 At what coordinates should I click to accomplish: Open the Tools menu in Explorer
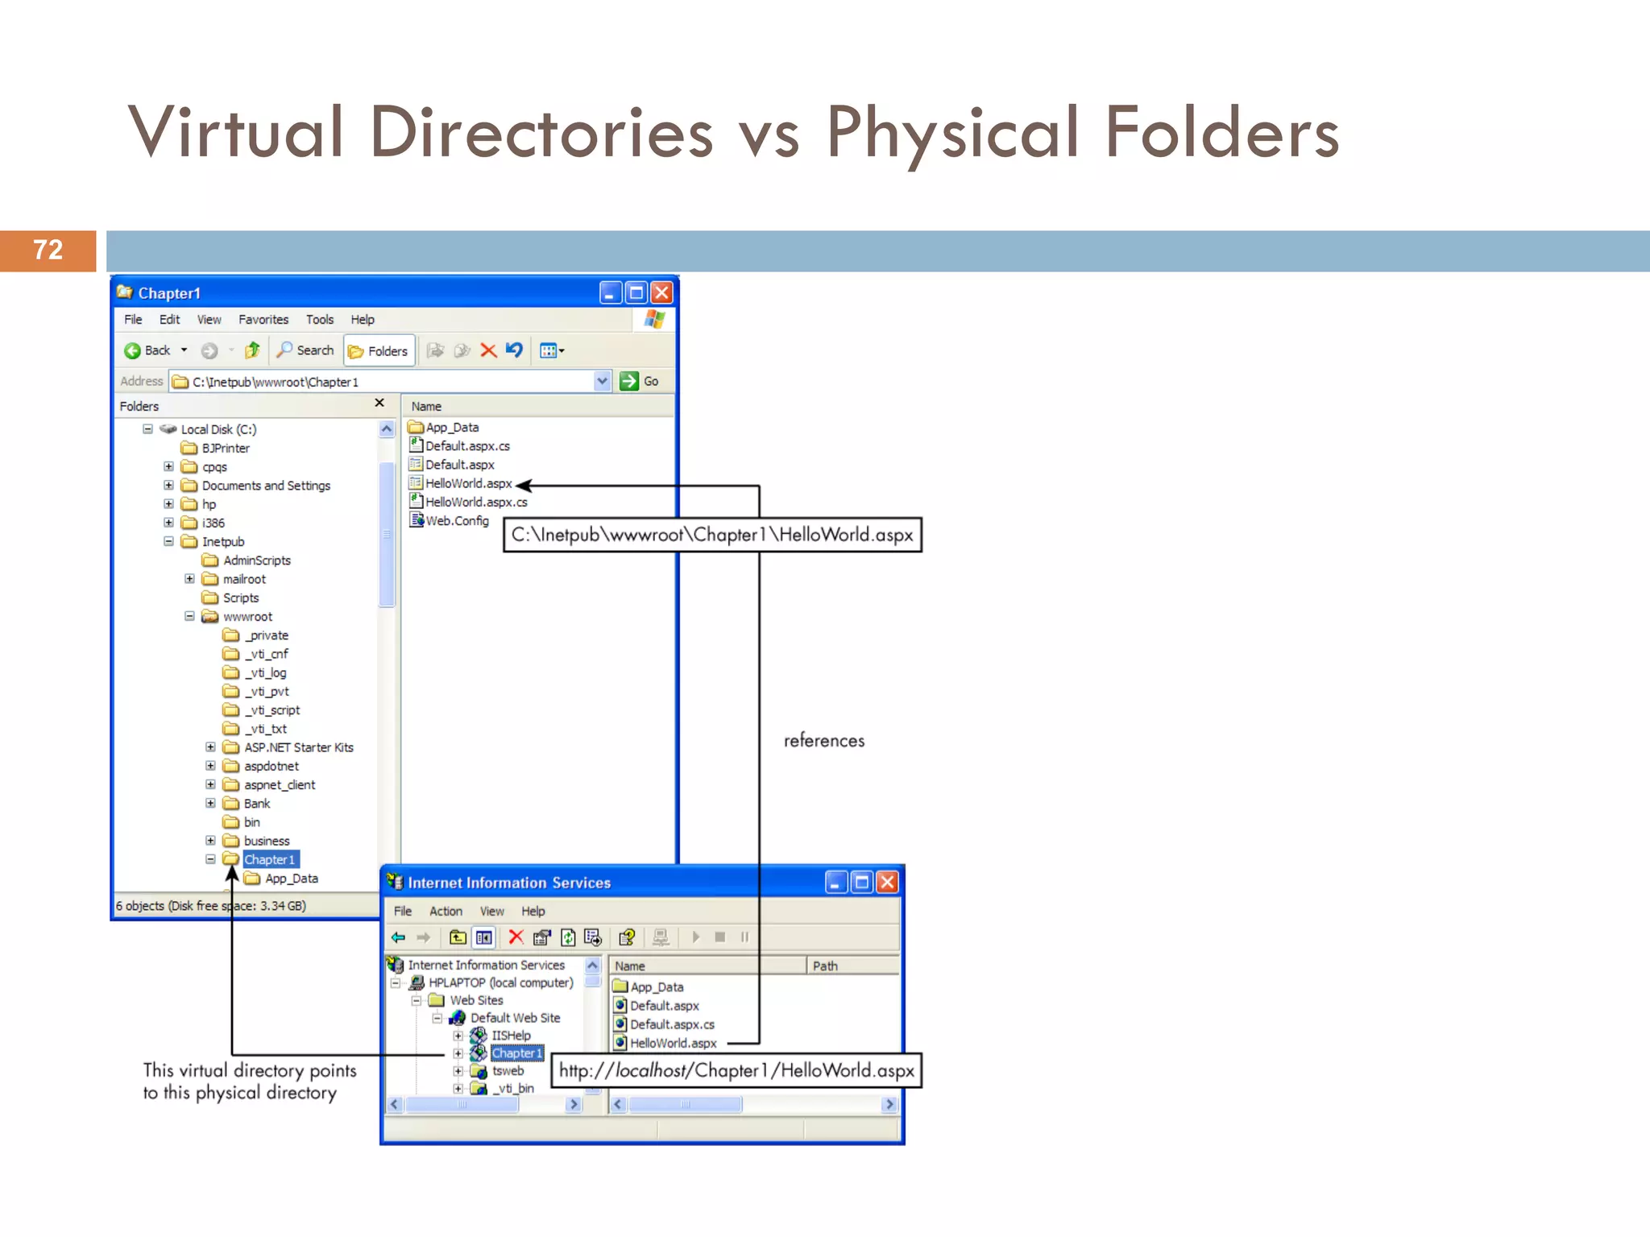[320, 320]
